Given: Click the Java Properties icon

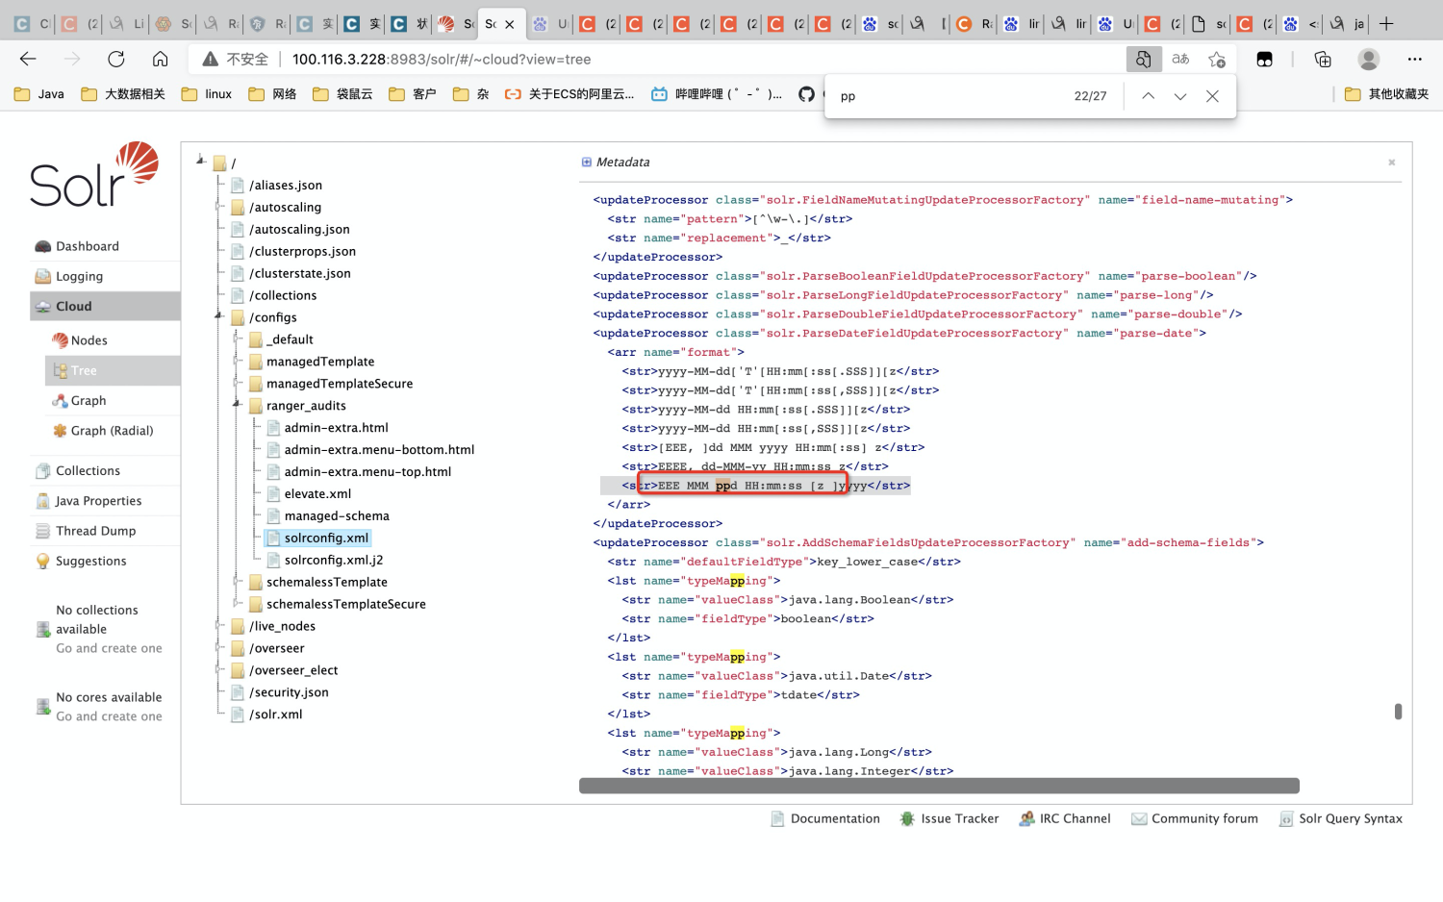Looking at the screenshot, I should click(43, 501).
